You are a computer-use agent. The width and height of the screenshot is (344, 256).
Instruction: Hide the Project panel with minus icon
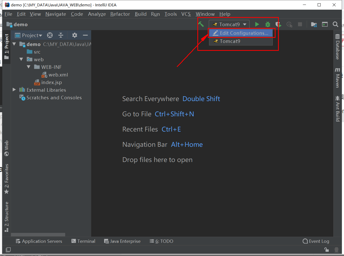point(85,35)
